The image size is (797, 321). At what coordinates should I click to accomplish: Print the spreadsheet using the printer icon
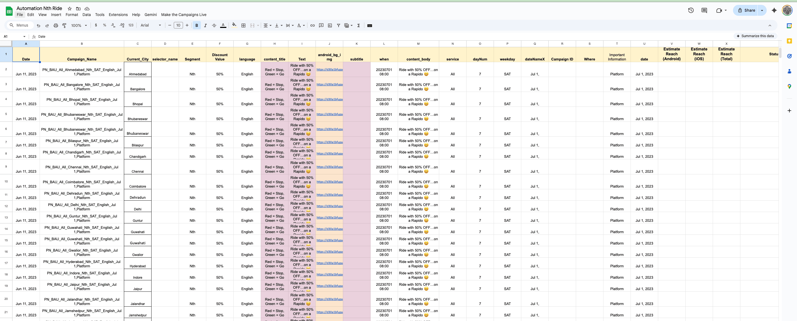pyautogui.click(x=56, y=25)
